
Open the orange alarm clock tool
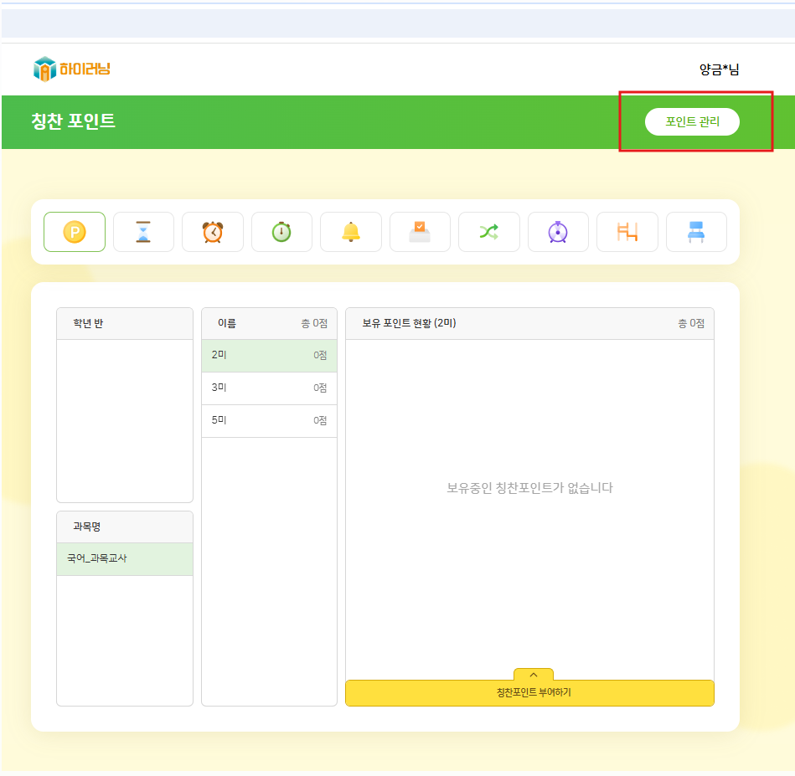click(213, 232)
